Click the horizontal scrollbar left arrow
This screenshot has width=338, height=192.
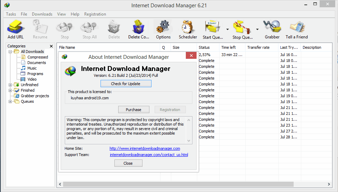pos(60,184)
